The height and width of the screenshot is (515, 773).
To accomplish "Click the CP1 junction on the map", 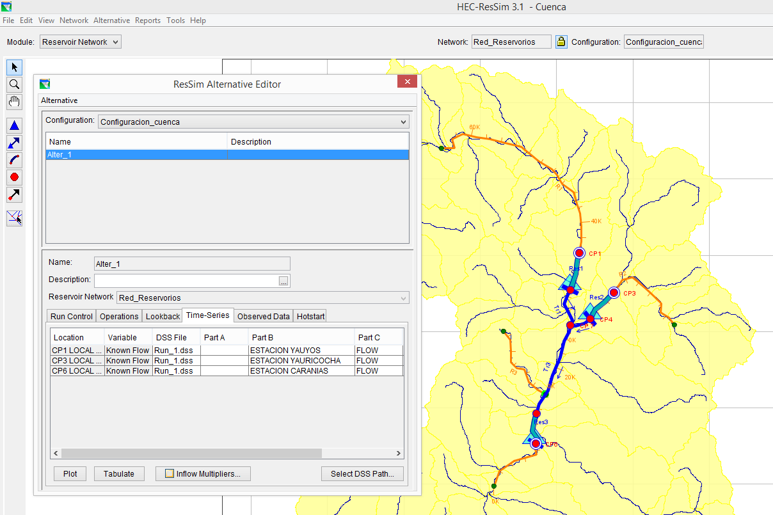I will coord(580,253).
